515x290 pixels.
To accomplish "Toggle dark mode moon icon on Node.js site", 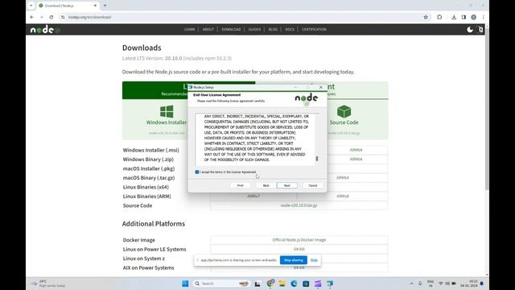I will point(470,30).
